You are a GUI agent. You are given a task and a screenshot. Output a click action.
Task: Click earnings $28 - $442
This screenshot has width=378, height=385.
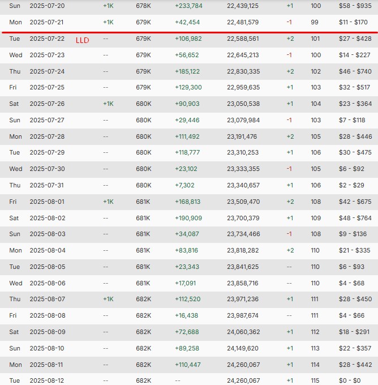point(355,365)
